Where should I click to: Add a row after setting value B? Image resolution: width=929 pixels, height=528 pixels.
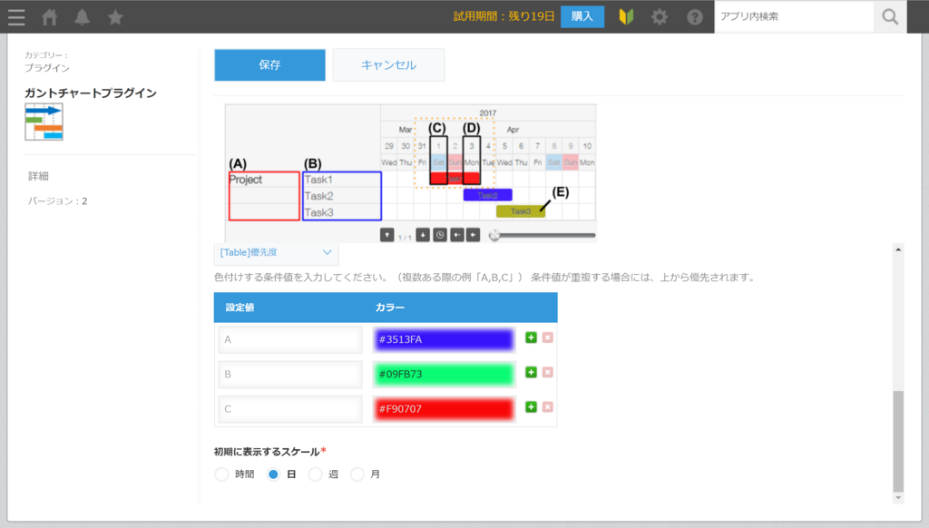(531, 373)
